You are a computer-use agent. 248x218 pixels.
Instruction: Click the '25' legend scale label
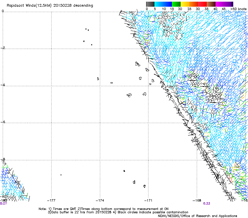coord(189,9)
